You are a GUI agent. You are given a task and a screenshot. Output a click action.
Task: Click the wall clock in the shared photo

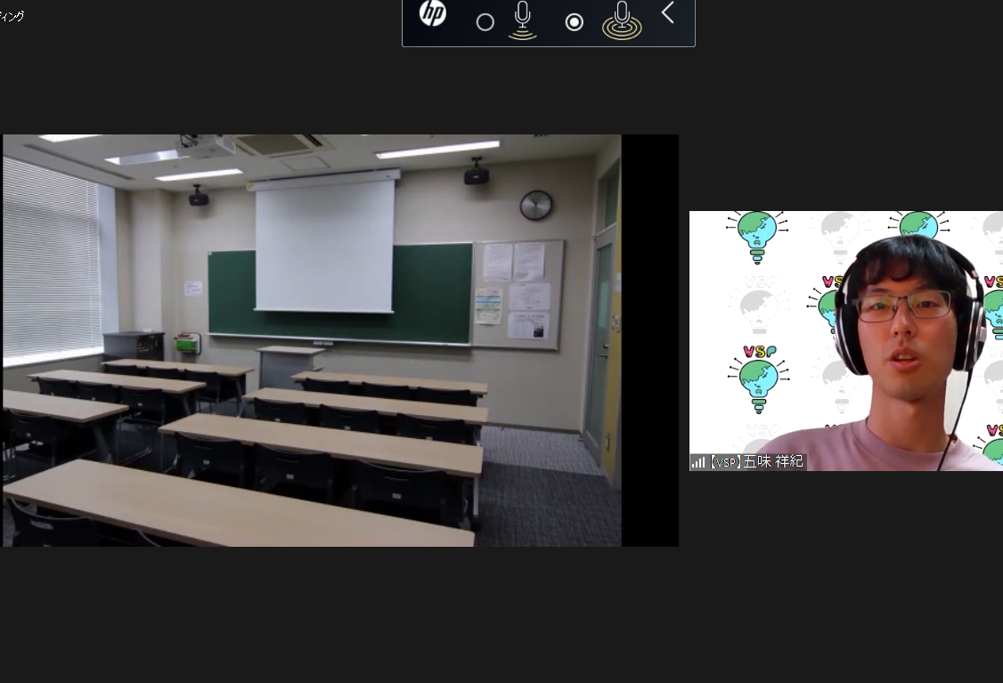(536, 205)
